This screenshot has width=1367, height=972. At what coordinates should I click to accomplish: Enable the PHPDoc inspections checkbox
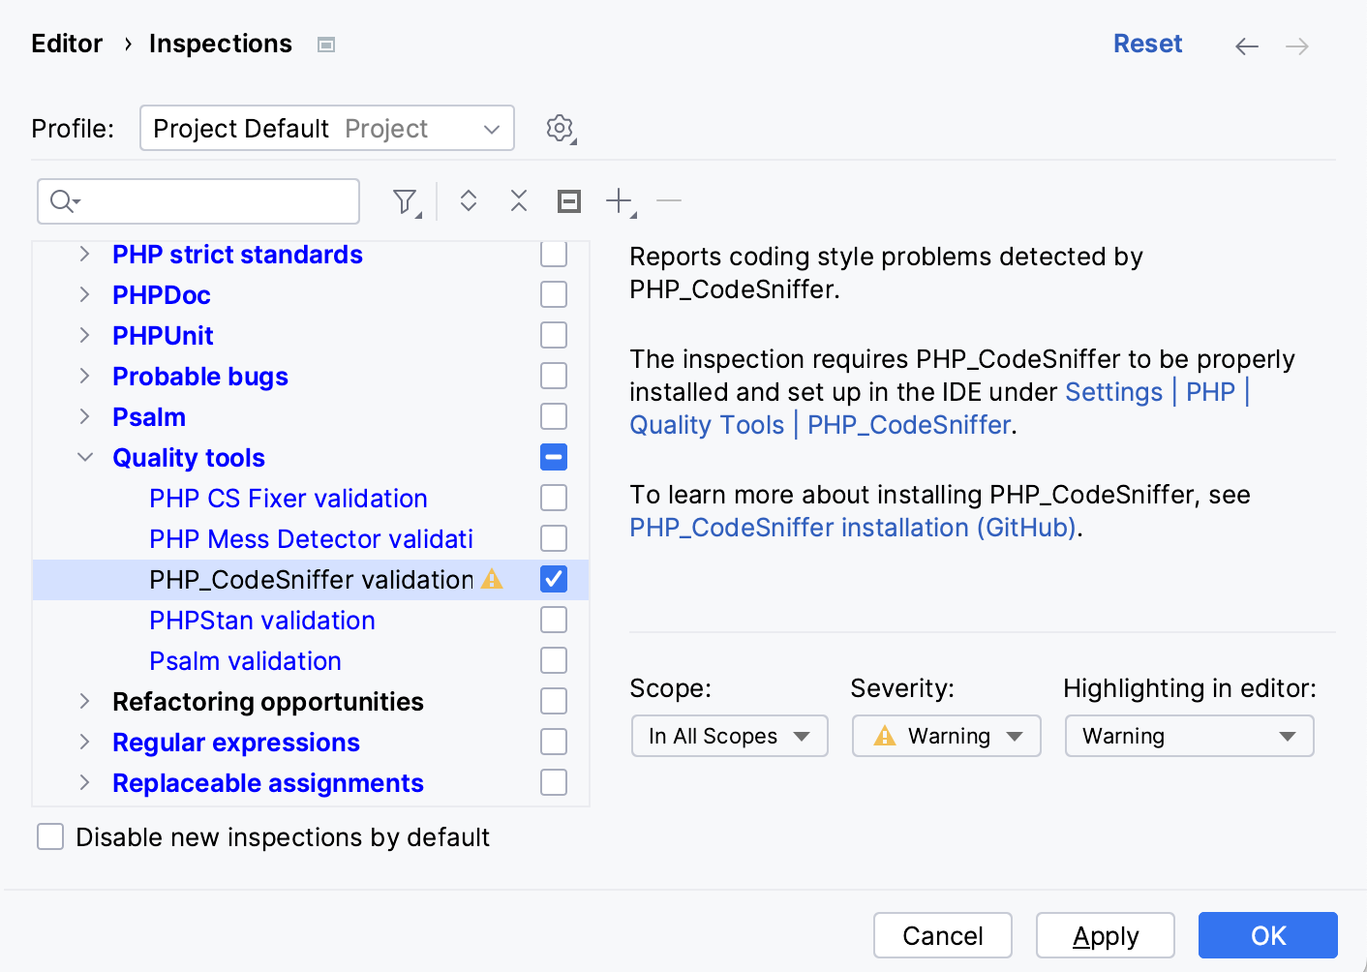point(553,294)
